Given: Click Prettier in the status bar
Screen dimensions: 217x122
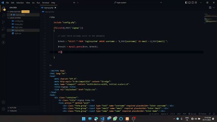Looking at the screenshot, I should (202, 114).
